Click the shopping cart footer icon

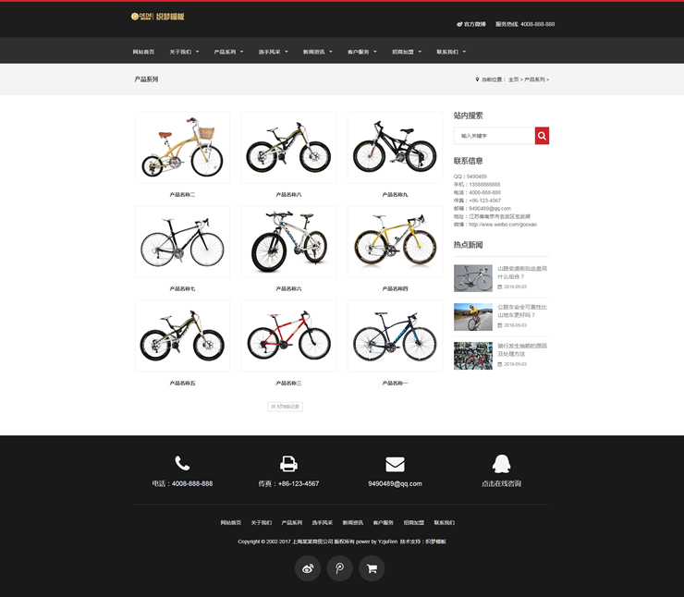pyautogui.click(x=372, y=568)
